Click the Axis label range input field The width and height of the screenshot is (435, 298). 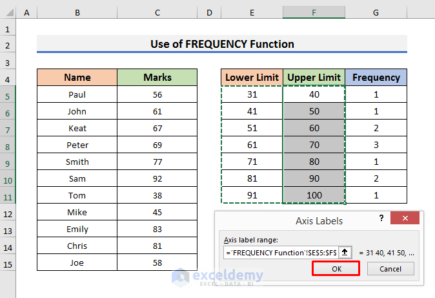click(x=281, y=253)
